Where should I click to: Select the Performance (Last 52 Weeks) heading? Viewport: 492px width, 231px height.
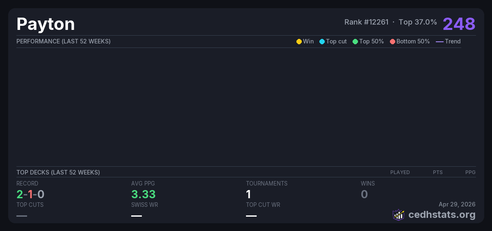click(x=64, y=41)
